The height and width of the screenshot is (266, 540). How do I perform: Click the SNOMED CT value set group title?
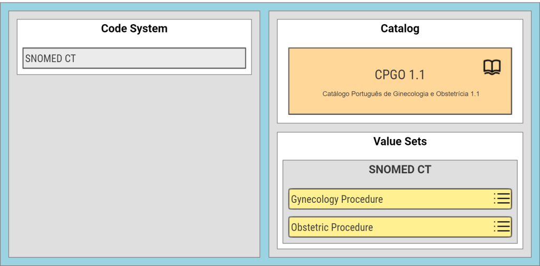pyautogui.click(x=400, y=170)
